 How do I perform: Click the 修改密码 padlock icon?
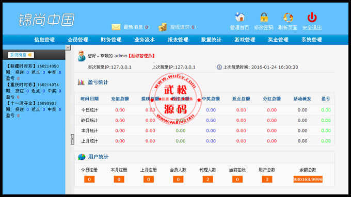click(264, 17)
